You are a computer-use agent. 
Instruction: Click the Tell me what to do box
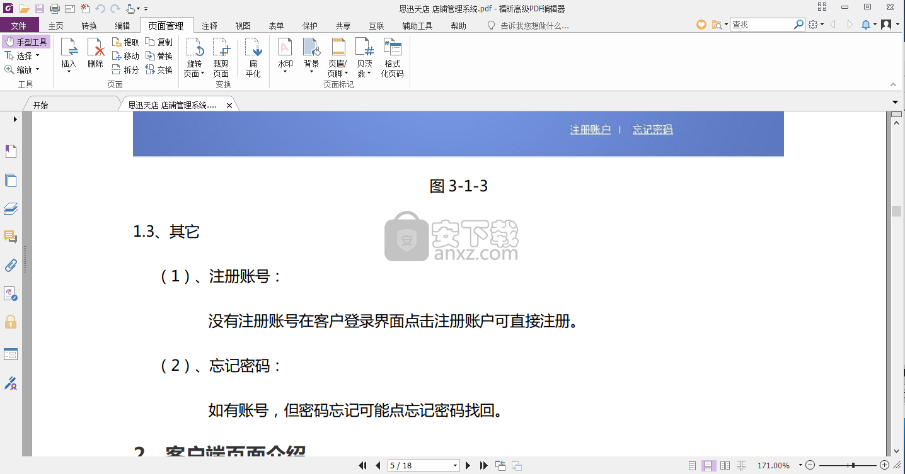pos(529,26)
